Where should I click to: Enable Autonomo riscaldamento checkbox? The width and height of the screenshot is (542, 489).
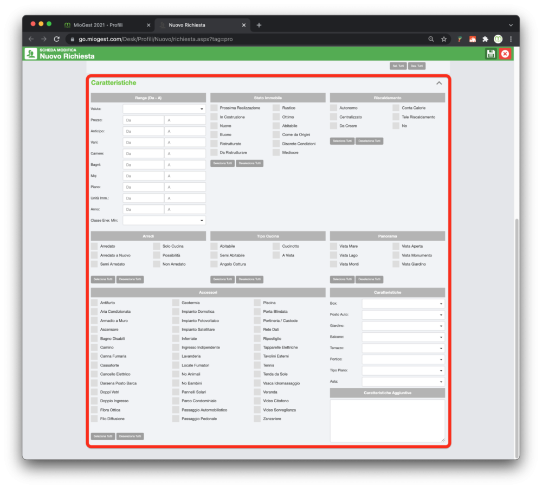tap(333, 108)
